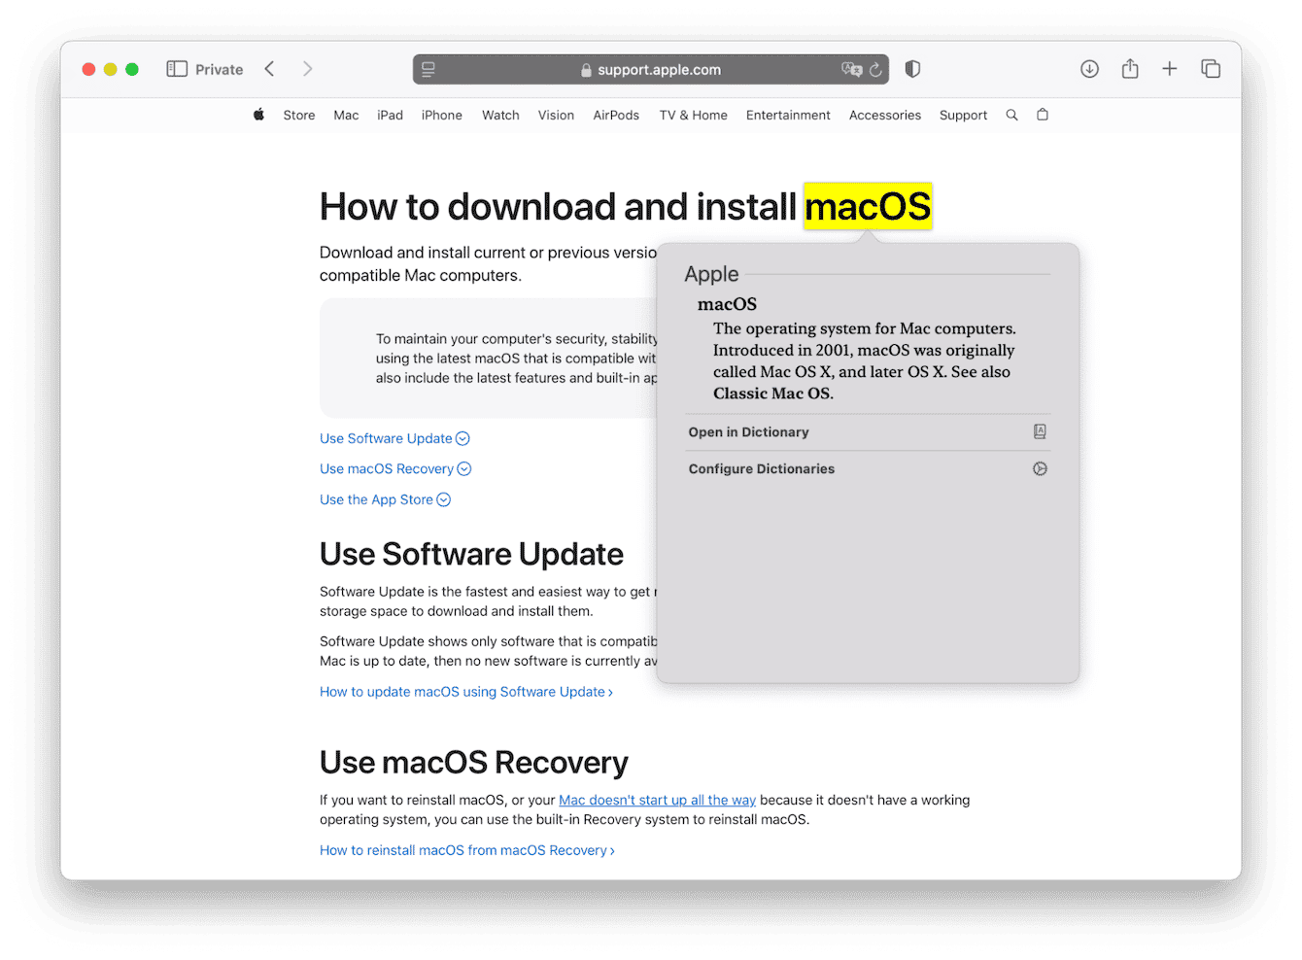1302x960 pixels.
Task: Click the shopping bag icon
Action: 1042,115
